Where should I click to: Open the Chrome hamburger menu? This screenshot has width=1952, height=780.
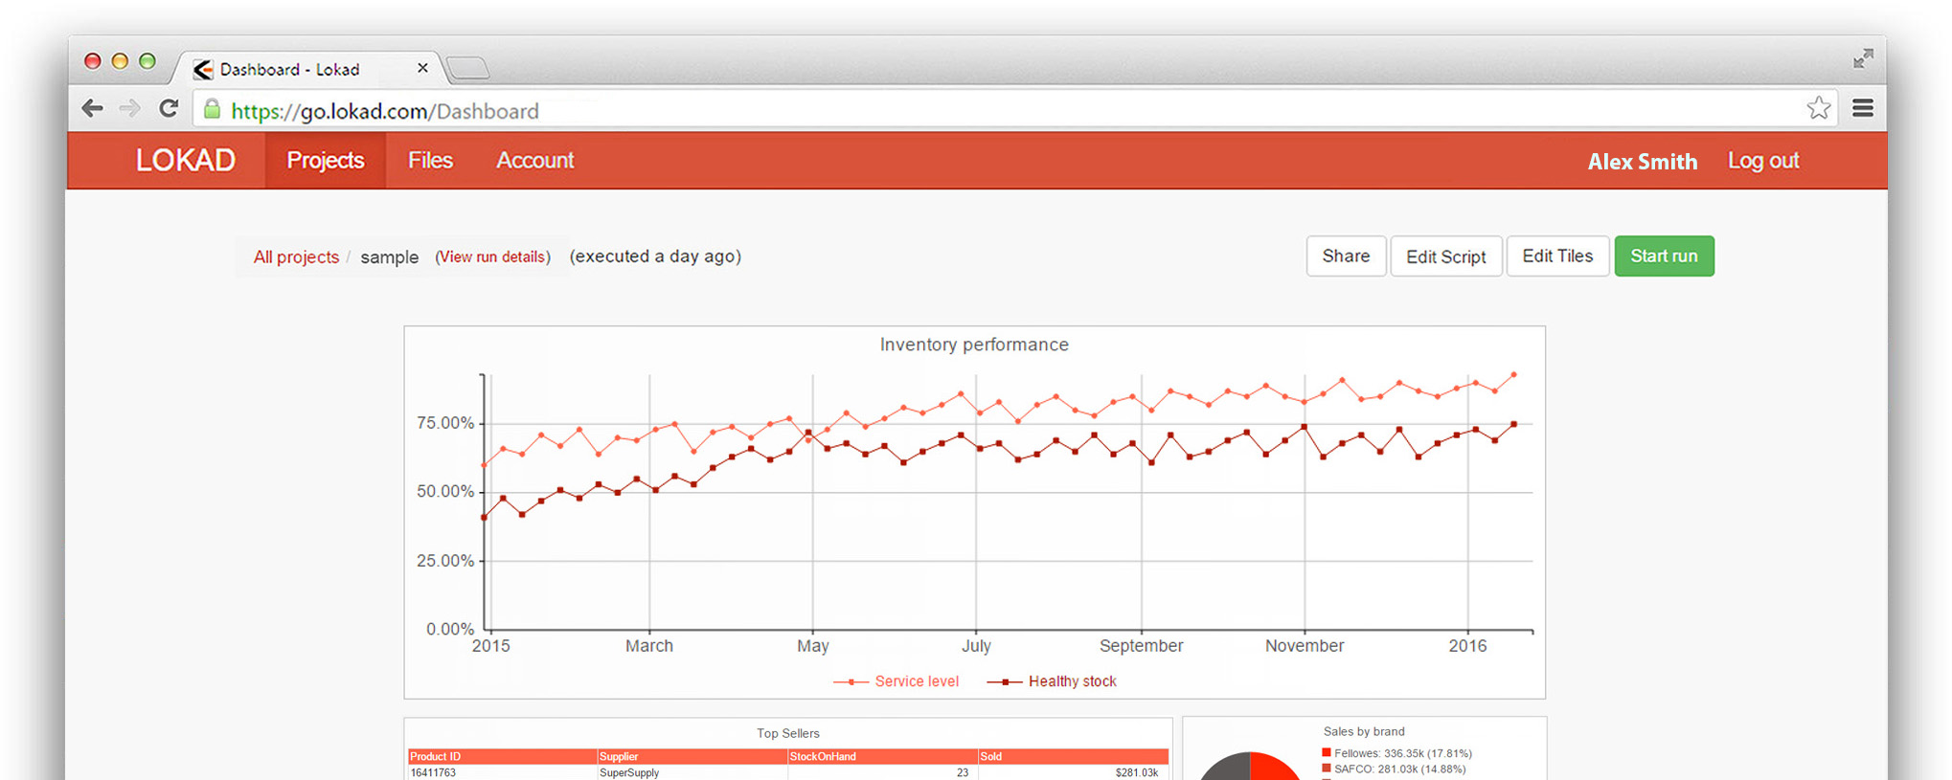[1863, 108]
